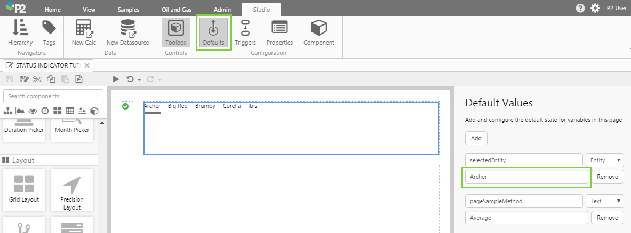
Task: Remove the selectedEntity default value
Action: [607, 177]
